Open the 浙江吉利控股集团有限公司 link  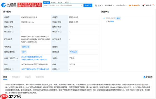(x=32, y=57)
